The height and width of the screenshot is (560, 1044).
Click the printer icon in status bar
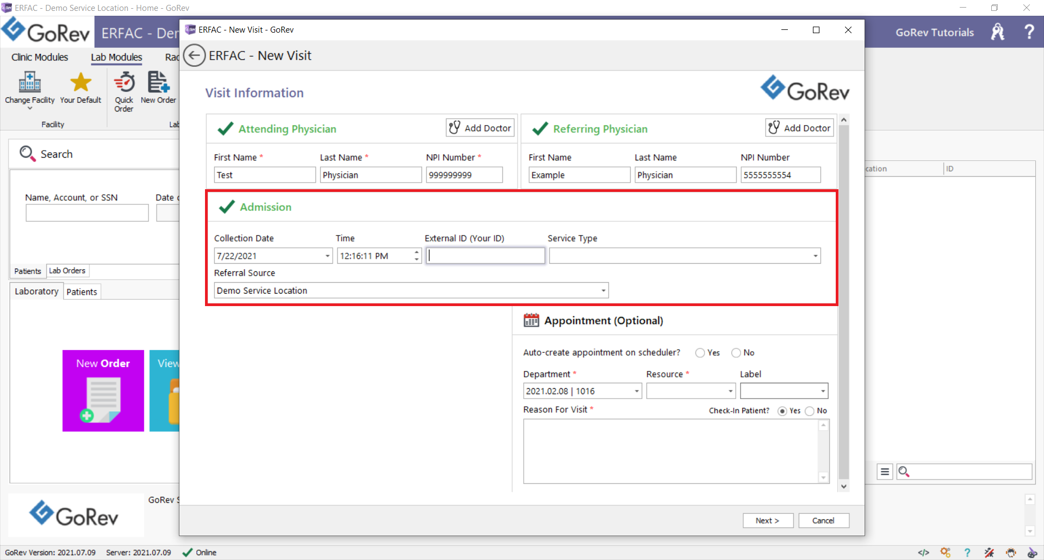(x=1011, y=552)
